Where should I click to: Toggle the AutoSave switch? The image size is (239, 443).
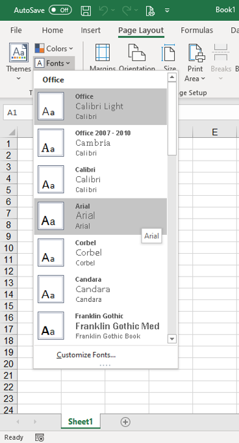click(x=60, y=10)
